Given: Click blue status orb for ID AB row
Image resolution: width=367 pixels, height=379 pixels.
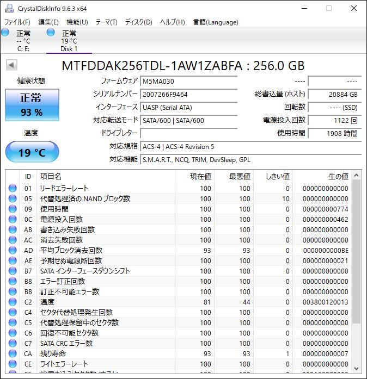Looking at the screenshot, I should coord(13,229).
